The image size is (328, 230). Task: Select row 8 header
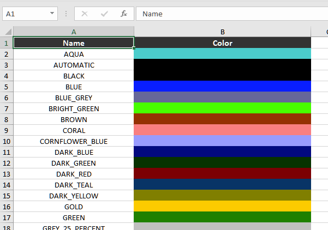click(x=6, y=119)
